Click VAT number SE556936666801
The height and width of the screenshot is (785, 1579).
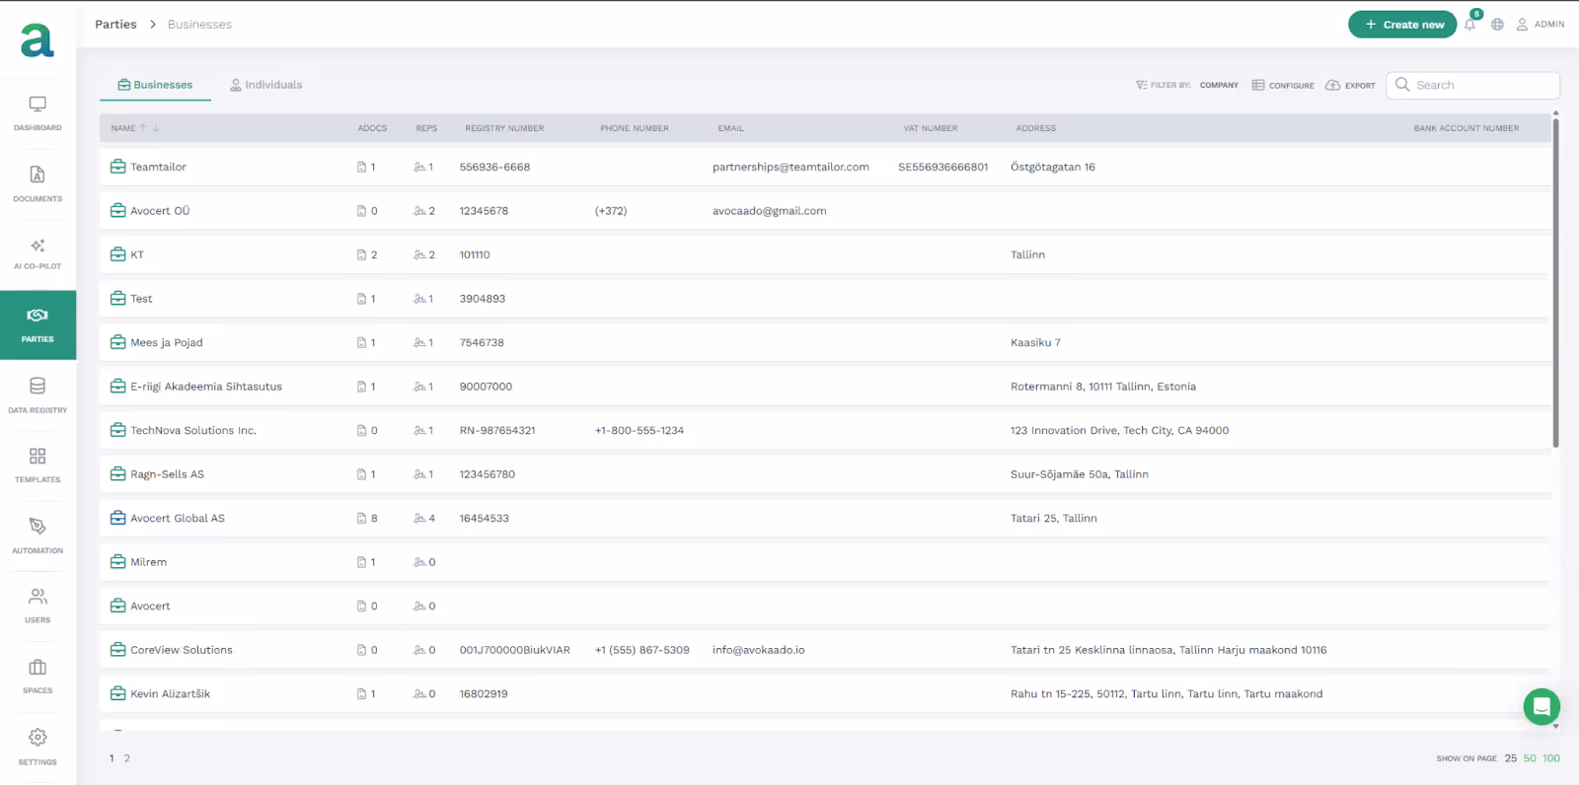[943, 168]
